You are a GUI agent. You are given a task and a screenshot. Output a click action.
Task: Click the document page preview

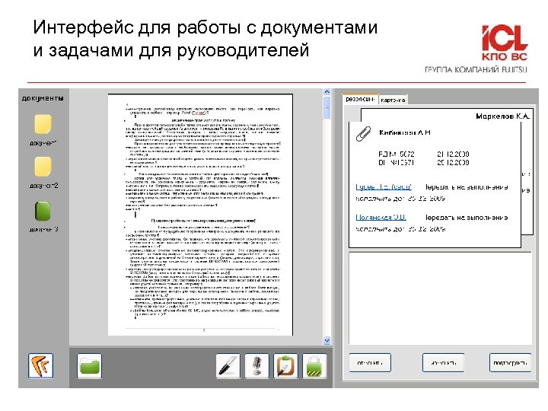200,215
